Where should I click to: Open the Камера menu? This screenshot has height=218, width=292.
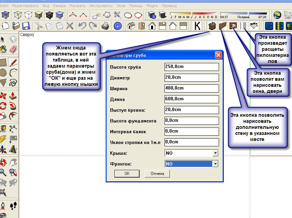pyautogui.click(x=59, y=6)
